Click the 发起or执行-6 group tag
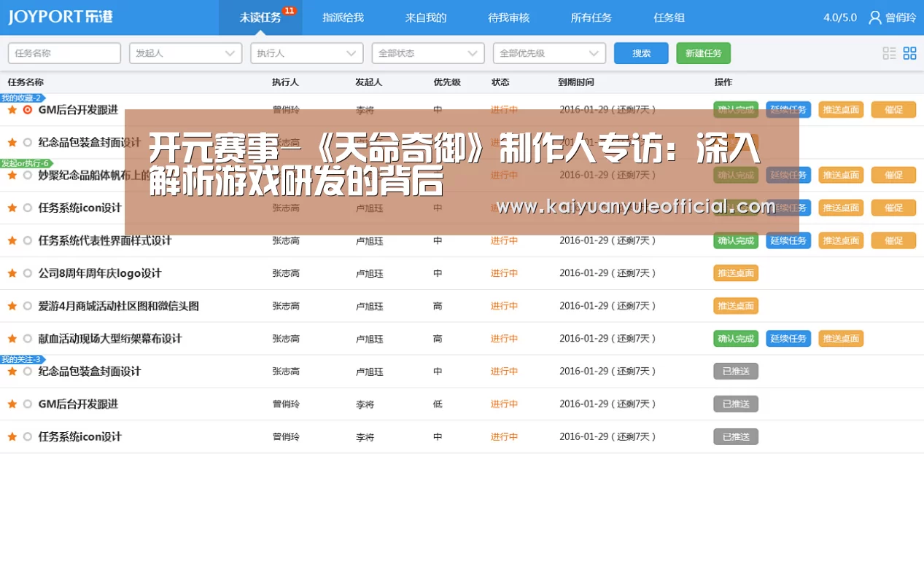This screenshot has height=577, width=924. 27,163
